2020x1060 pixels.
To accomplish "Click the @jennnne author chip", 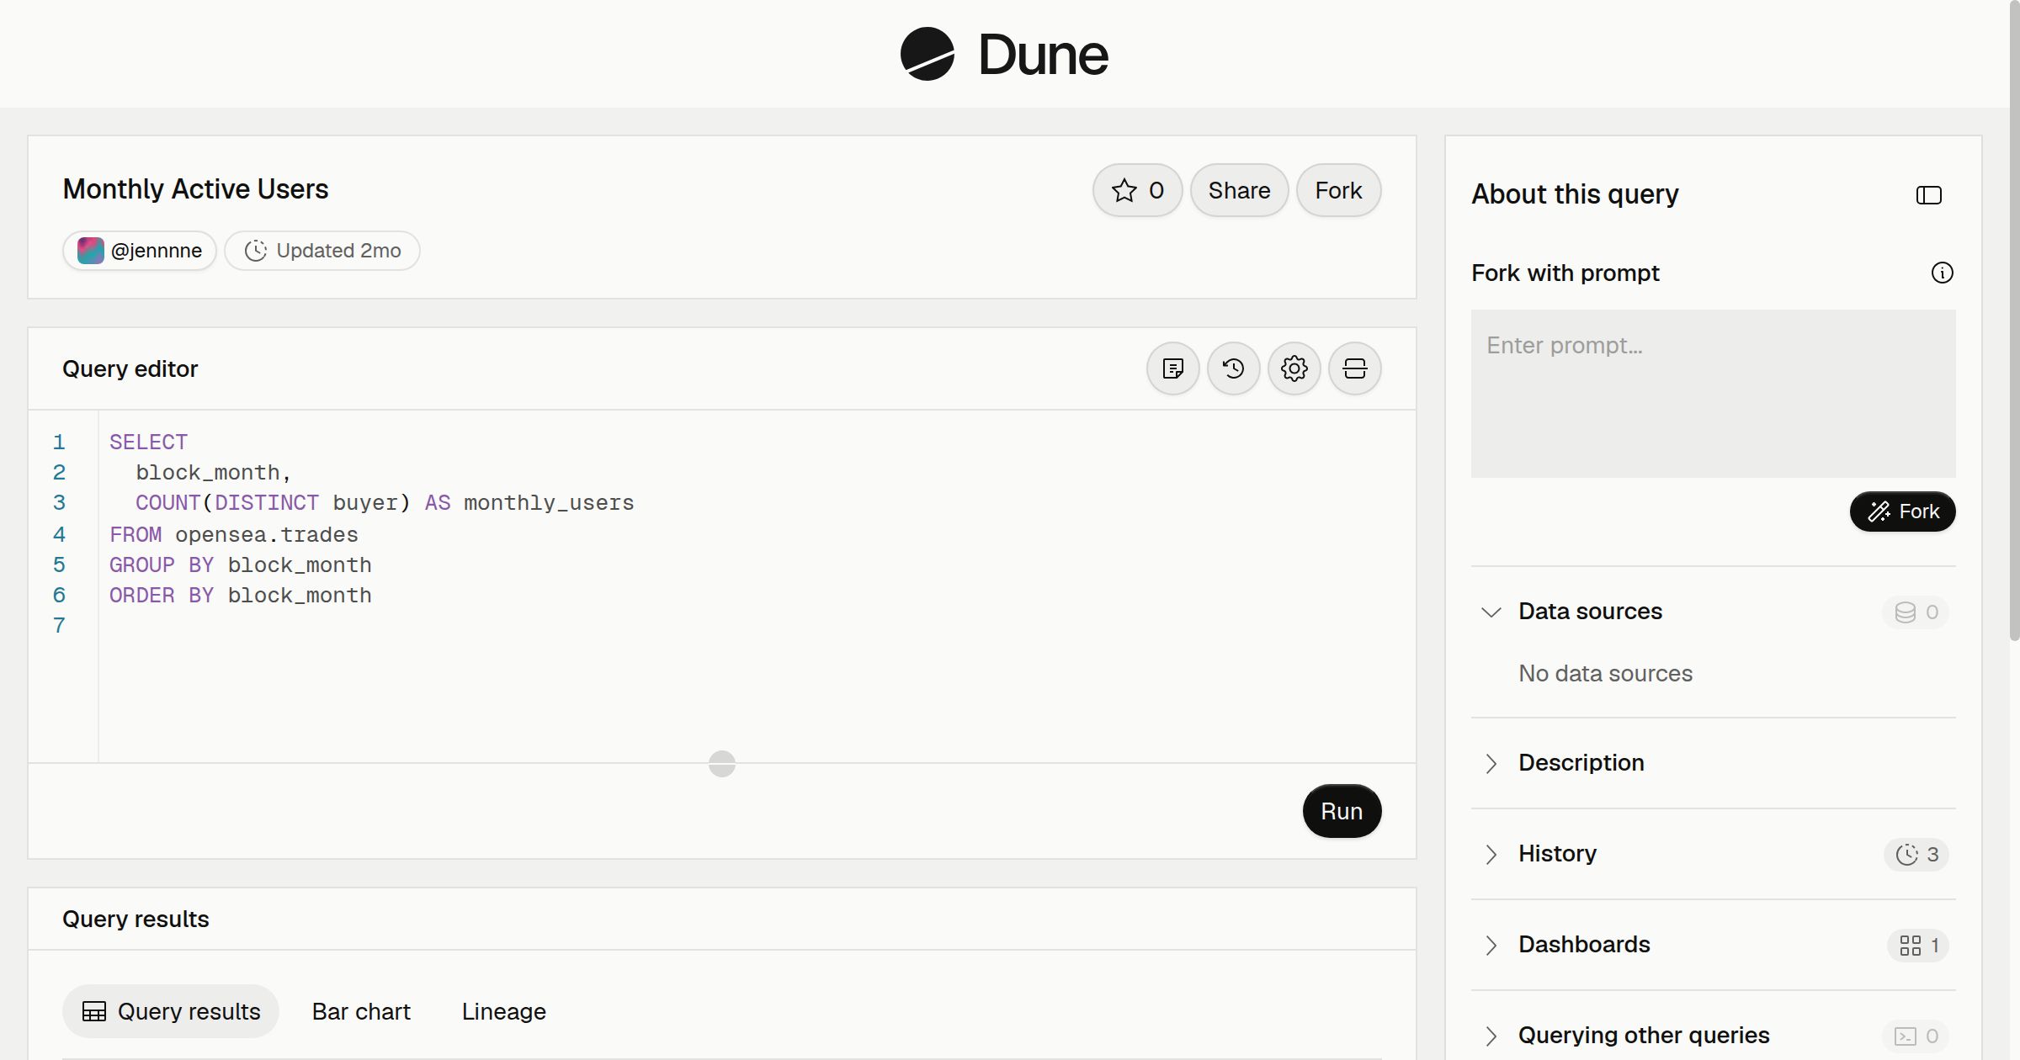I will click(x=140, y=251).
